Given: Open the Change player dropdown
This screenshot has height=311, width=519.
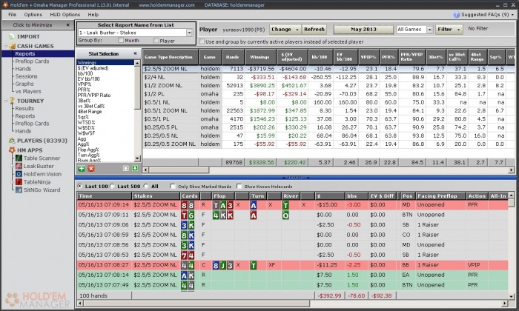Looking at the screenshot, I should [285, 30].
